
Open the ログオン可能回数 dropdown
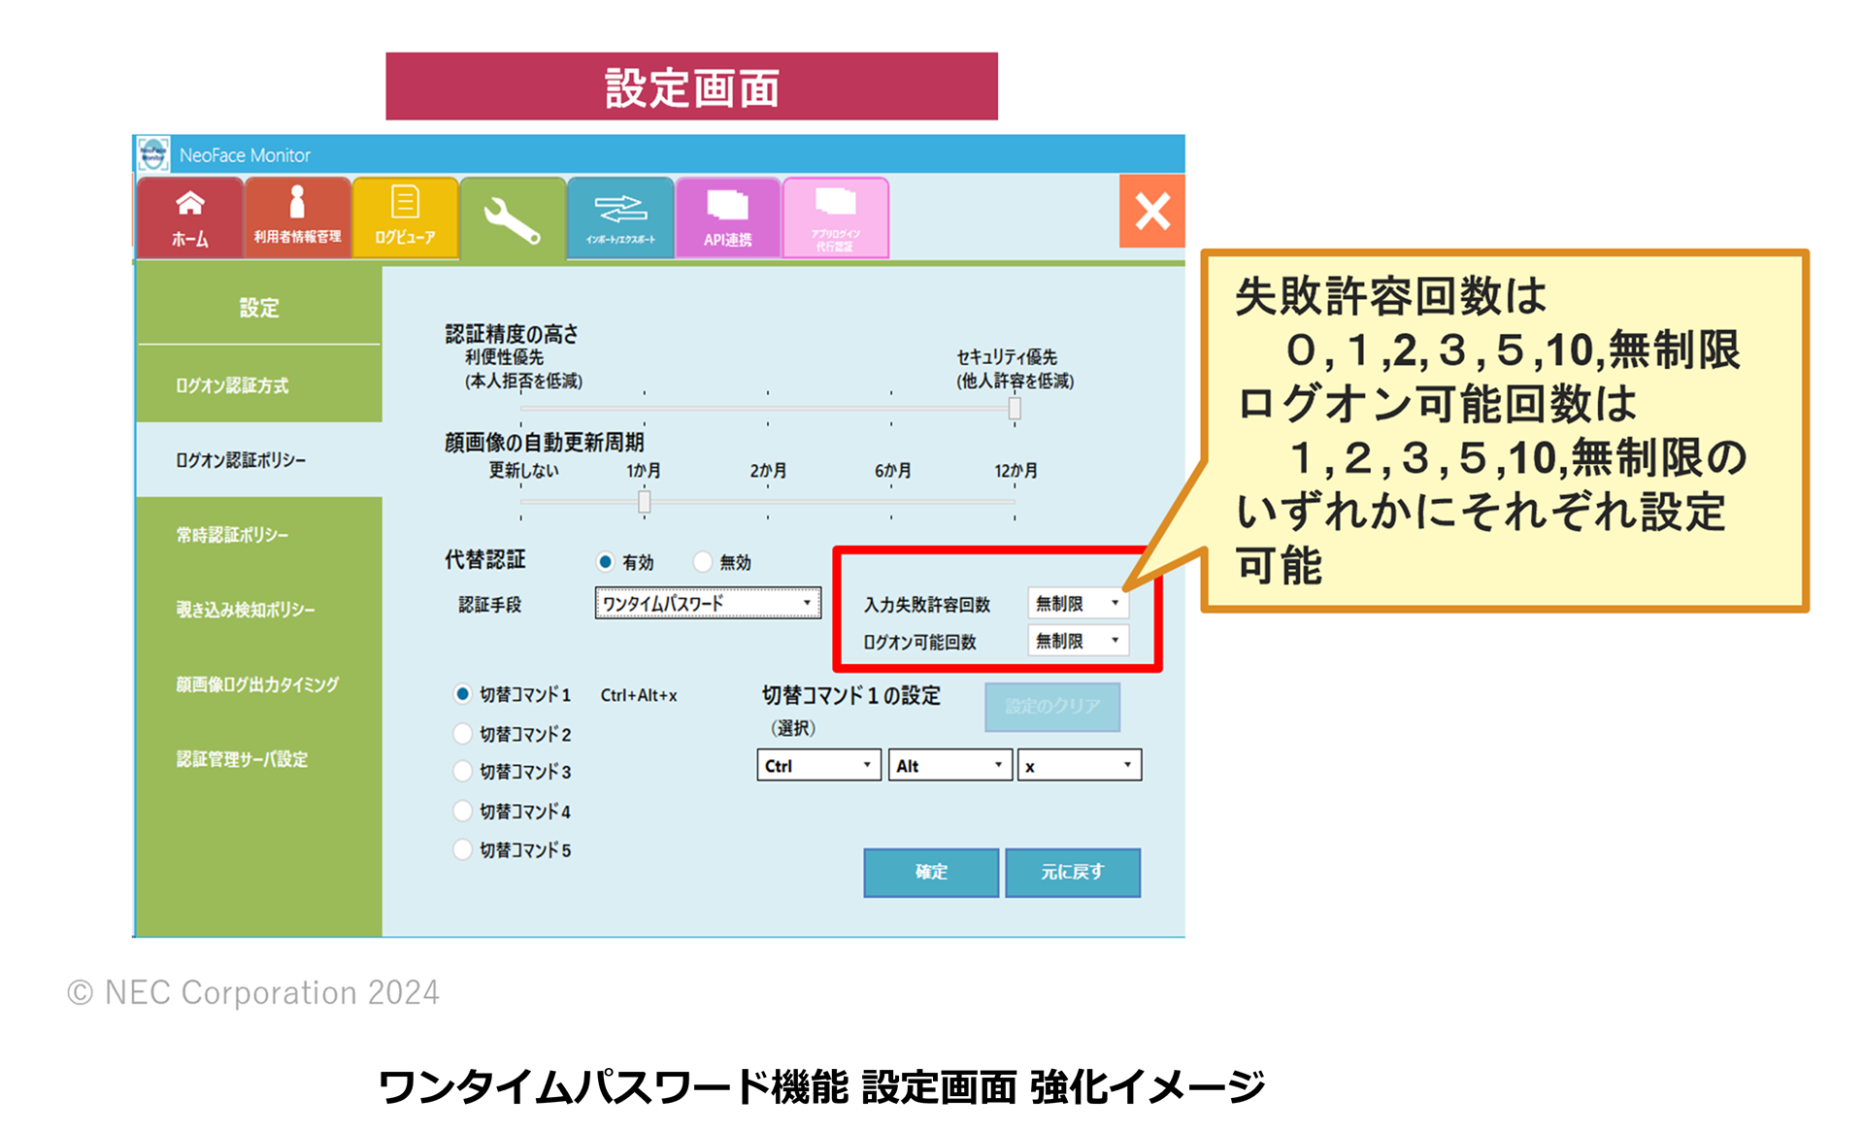tap(1078, 641)
